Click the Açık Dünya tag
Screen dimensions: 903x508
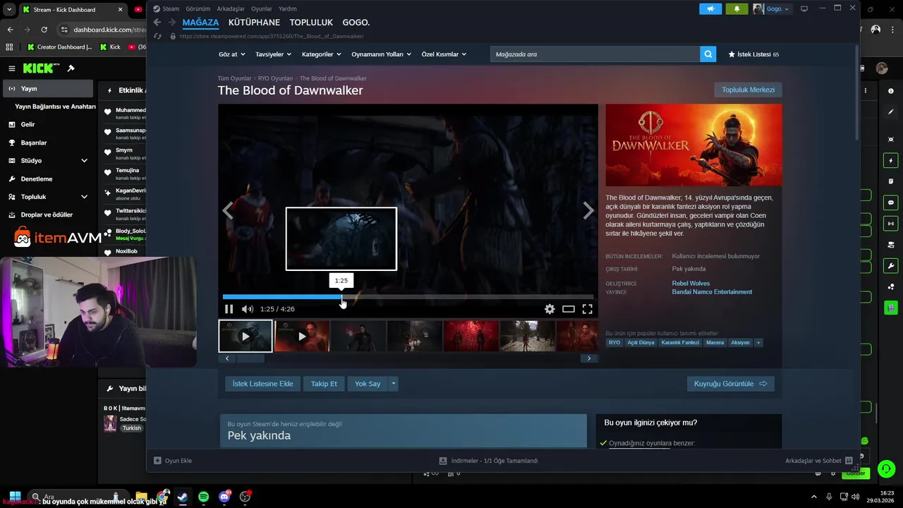click(641, 343)
